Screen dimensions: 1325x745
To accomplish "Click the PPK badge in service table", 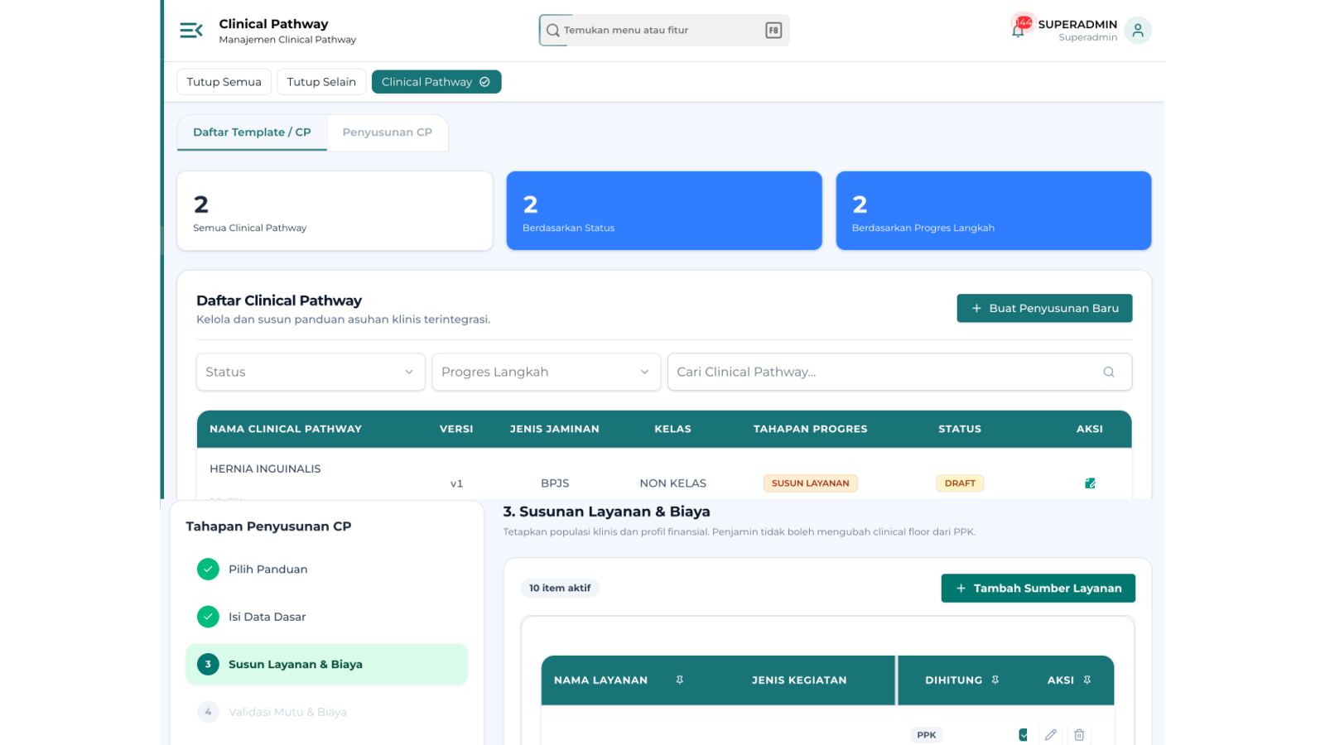I will [x=927, y=735].
